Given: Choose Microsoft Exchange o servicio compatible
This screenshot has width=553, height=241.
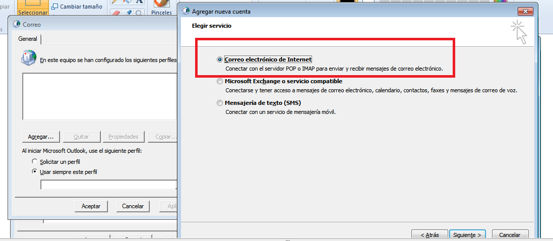Looking at the screenshot, I should [220, 82].
